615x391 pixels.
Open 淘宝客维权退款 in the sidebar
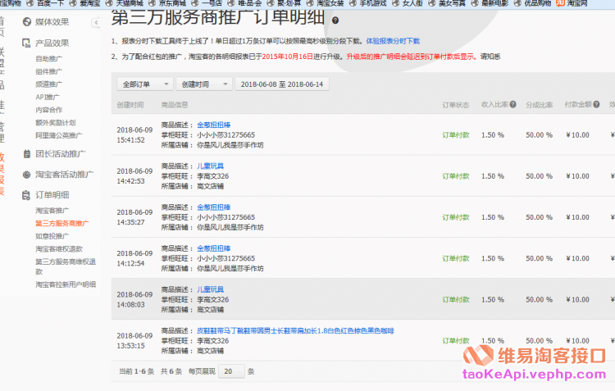pos(59,249)
